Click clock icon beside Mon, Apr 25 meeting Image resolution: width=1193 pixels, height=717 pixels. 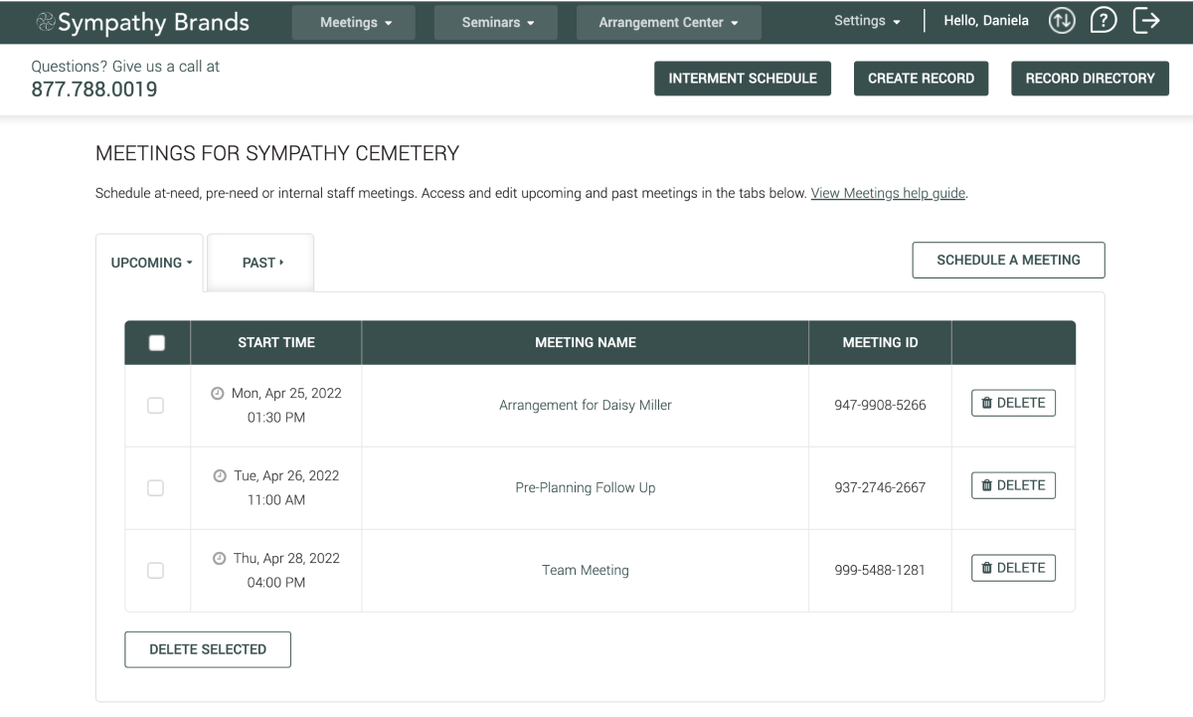[218, 394]
